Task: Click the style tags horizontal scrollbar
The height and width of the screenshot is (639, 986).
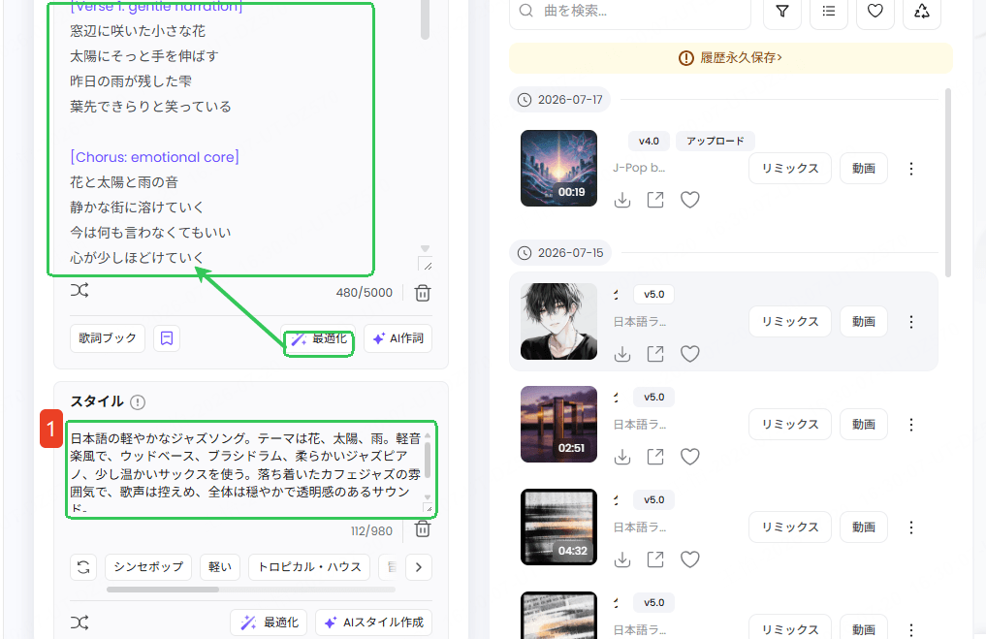Action: pos(163,590)
